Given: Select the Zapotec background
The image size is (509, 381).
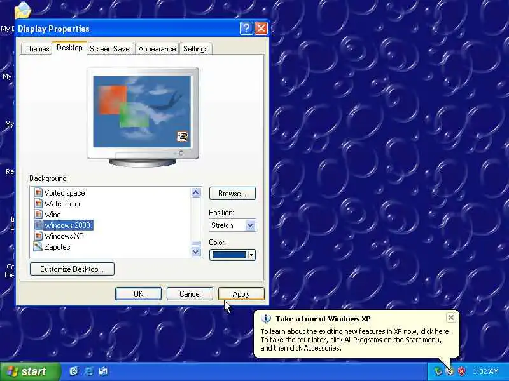Looking at the screenshot, I should coord(57,247).
